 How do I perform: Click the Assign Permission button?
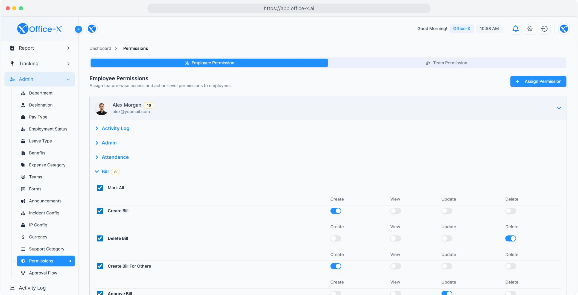[x=538, y=81]
